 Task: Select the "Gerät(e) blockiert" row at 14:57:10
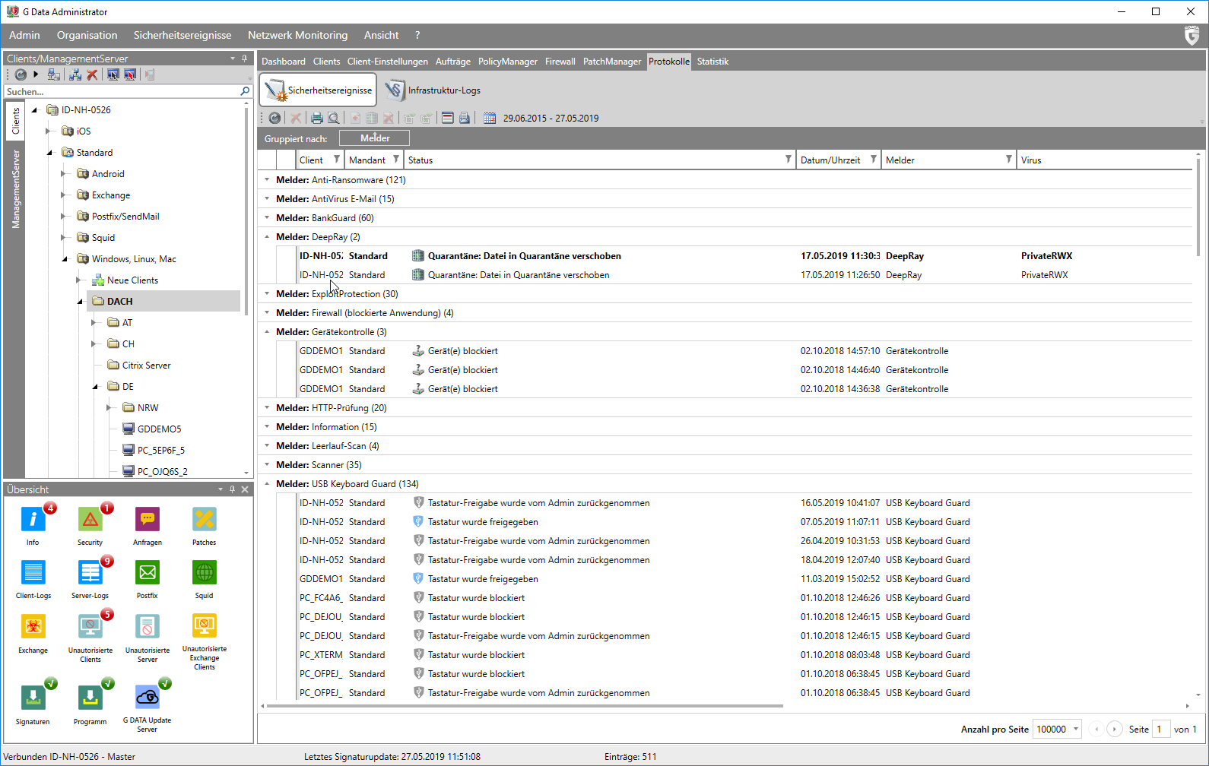735,351
